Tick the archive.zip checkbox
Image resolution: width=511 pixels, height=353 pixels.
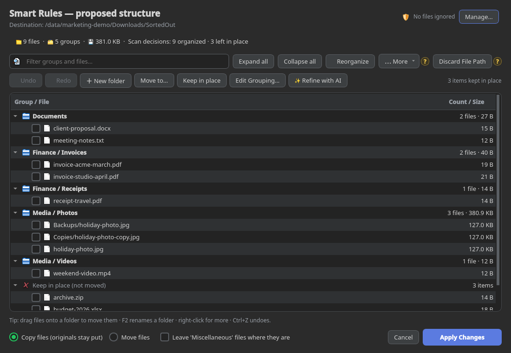tap(36, 297)
